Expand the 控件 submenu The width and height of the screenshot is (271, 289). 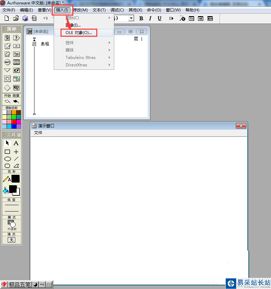(84, 43)
